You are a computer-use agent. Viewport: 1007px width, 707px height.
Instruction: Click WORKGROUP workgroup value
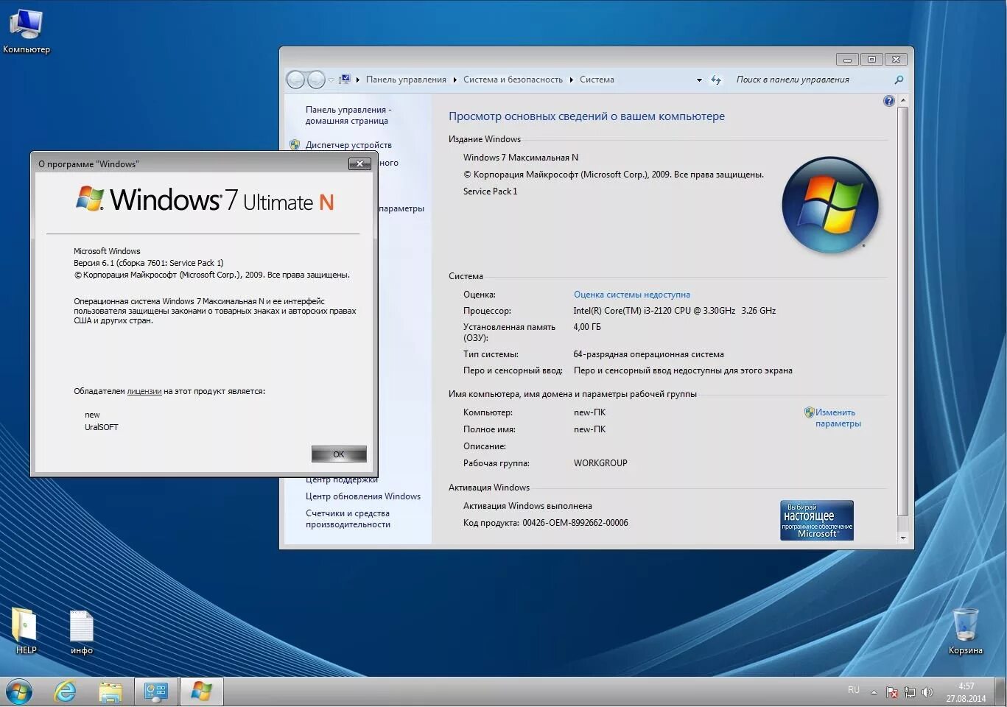point(600,463)
